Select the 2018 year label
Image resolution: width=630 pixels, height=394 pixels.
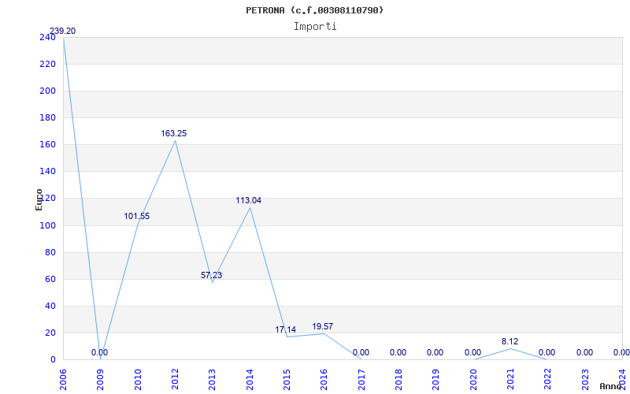399,380
